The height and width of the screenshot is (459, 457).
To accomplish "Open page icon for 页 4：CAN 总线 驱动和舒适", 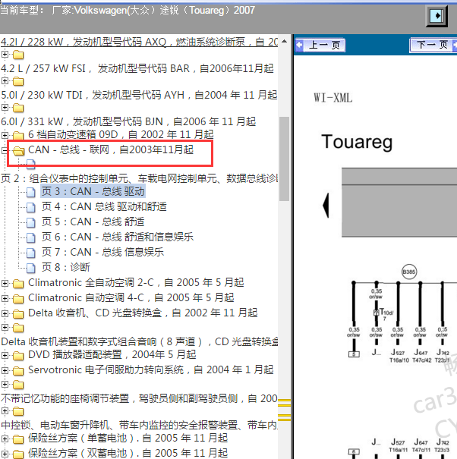I will pyautogui.click(x=31, y=207).
